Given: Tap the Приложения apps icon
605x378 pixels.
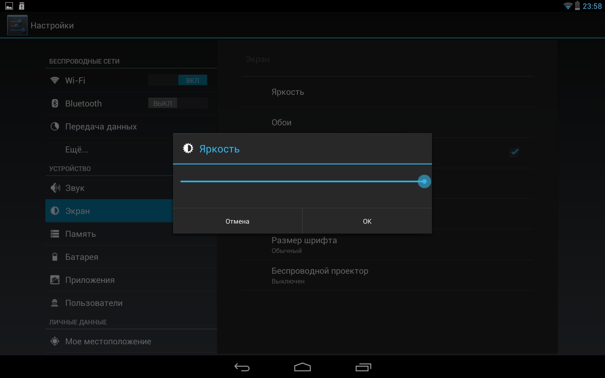Looking at the screenshot, I should point(55,280).
